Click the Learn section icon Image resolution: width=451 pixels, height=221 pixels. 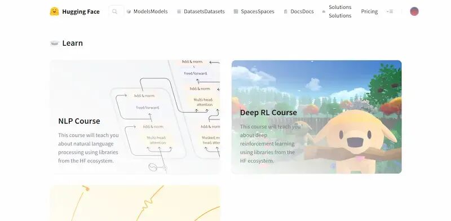55,43
